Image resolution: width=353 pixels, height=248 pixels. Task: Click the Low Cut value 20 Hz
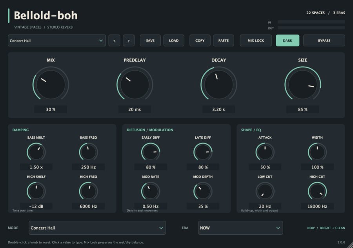(x=265, y=206)
